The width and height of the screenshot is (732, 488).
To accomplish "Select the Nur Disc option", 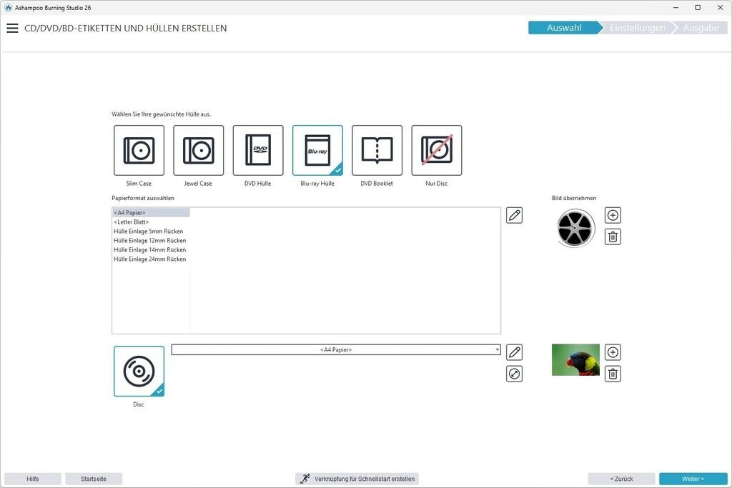I will coord(437,150).
